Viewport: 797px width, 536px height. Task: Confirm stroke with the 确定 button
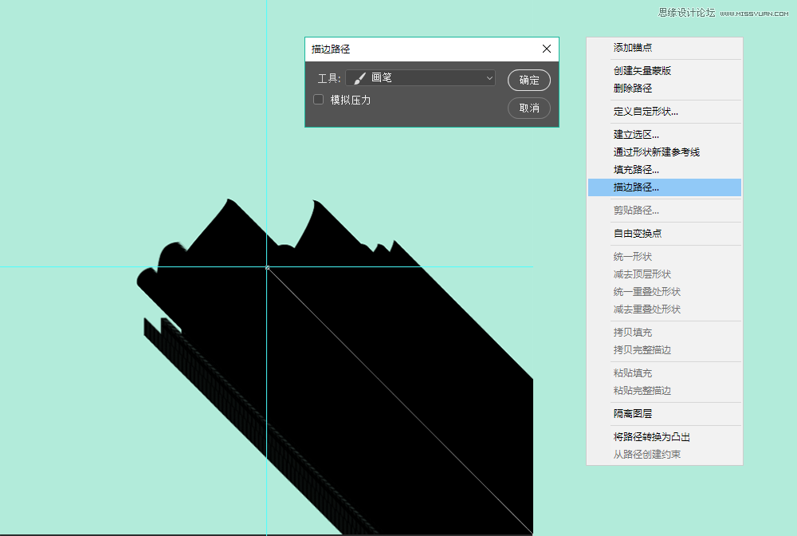(x=528, y=79)
